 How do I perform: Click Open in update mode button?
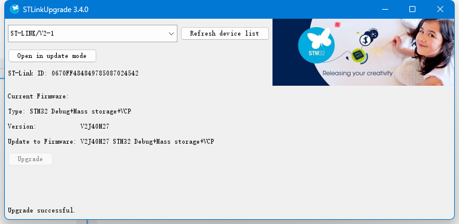click(x=52, y=56)
